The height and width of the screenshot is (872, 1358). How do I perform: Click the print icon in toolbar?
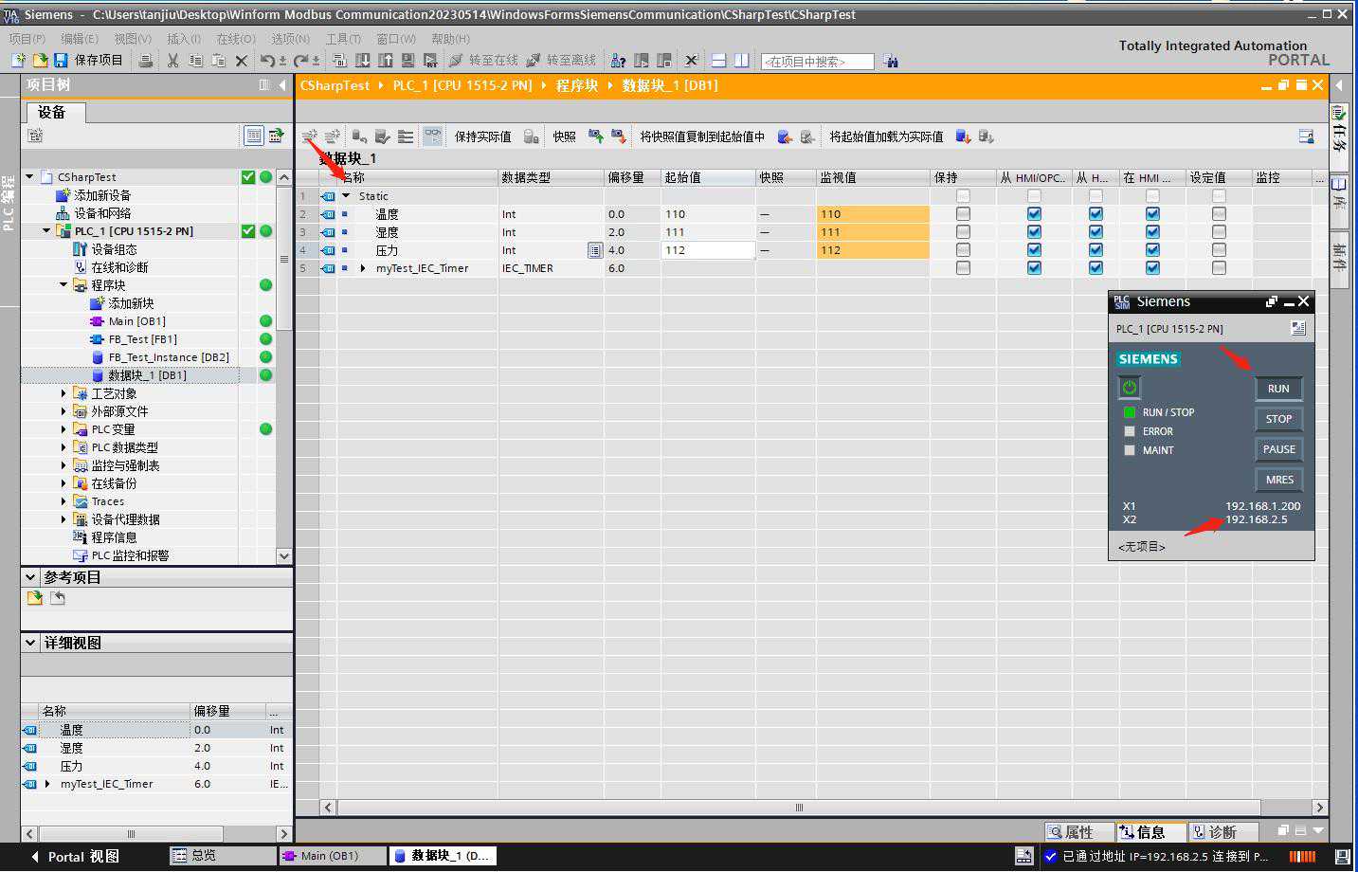(146, 61)
